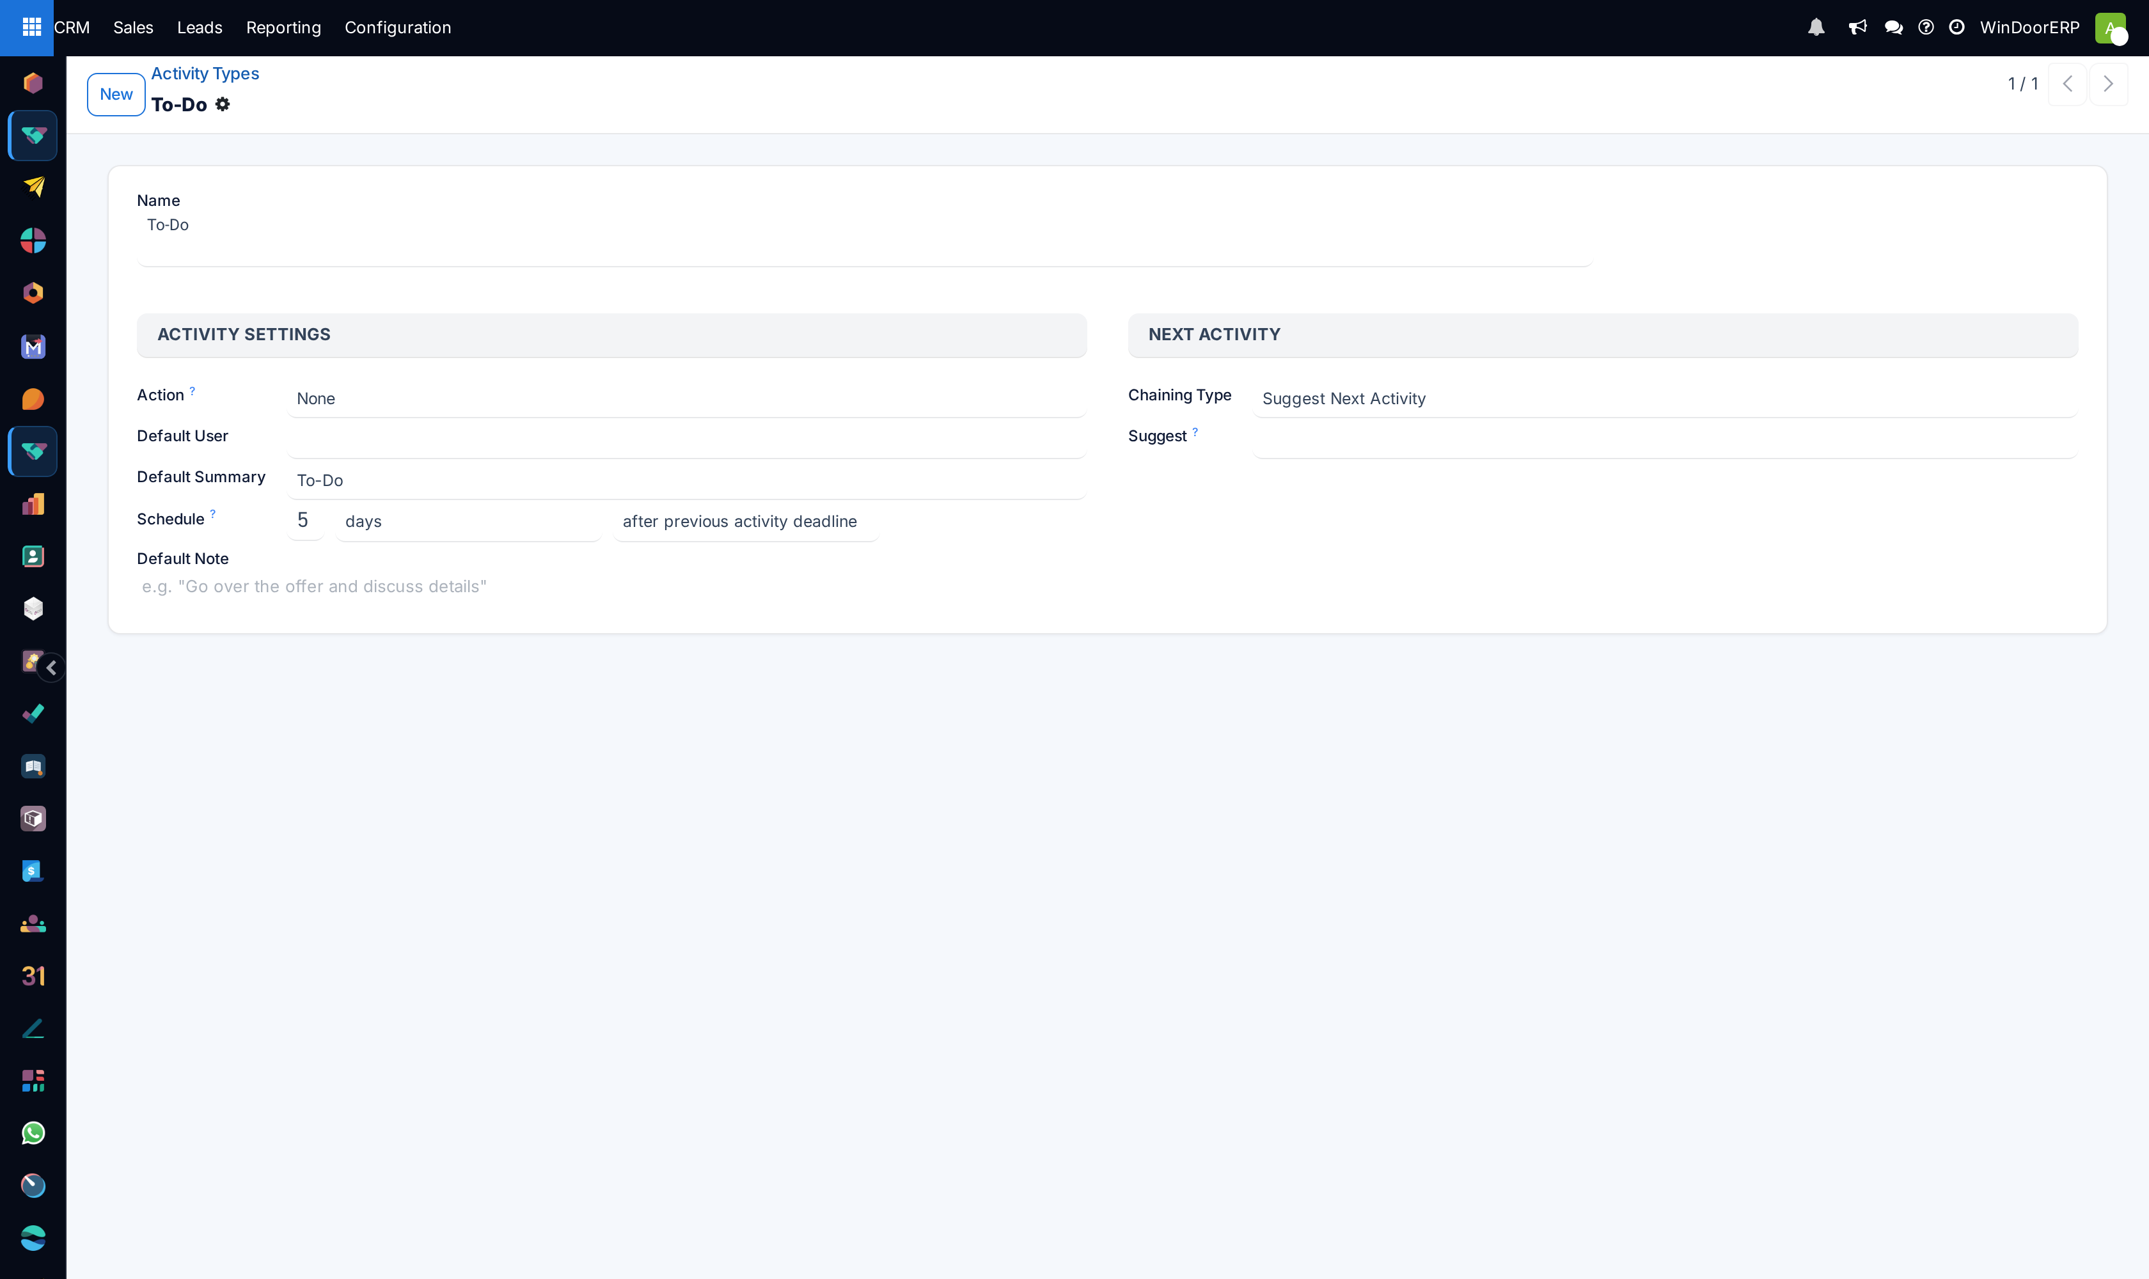2149x1279 pixels.
Task: Open the notifications bell icon
Action: [x=1816, y=27]
